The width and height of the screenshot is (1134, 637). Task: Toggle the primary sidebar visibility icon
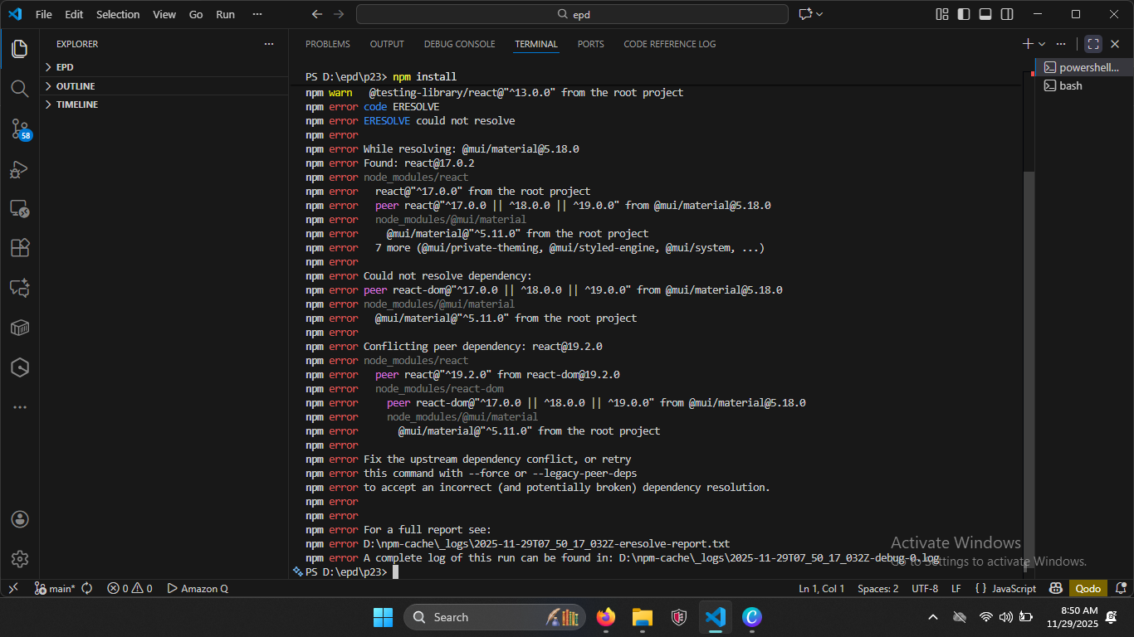coord(964,14)
